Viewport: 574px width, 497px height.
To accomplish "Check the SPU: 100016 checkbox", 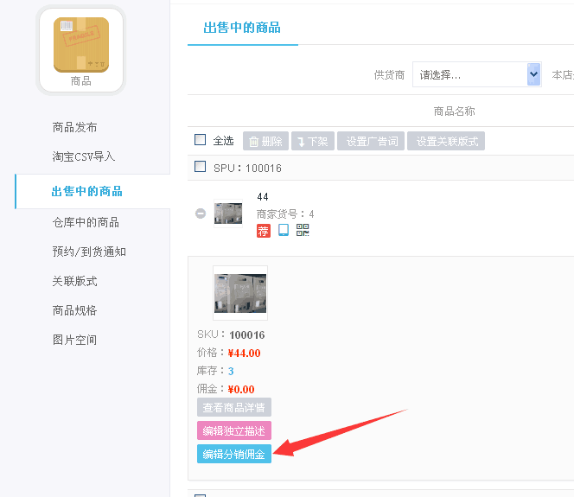I will (200, 167).
